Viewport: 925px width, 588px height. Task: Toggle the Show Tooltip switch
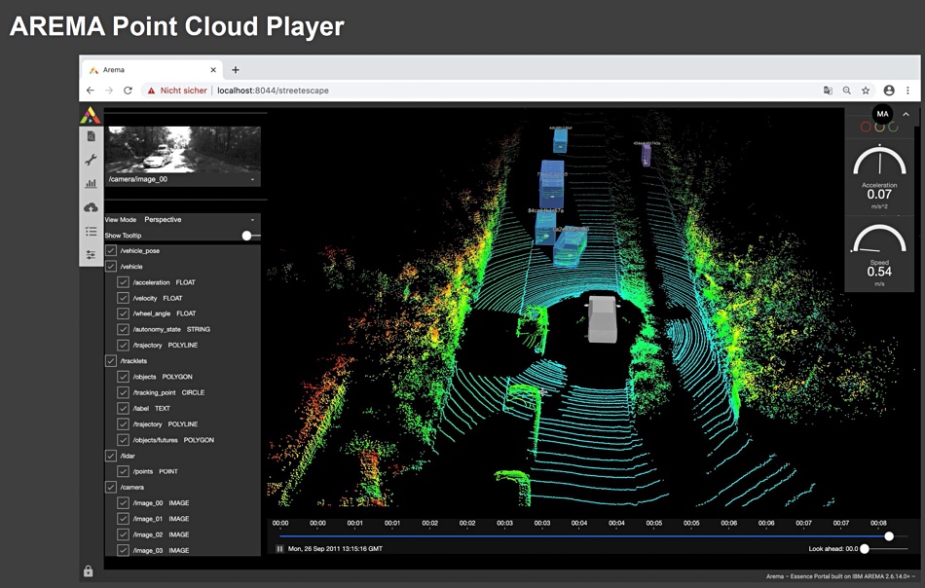(250, 236)
